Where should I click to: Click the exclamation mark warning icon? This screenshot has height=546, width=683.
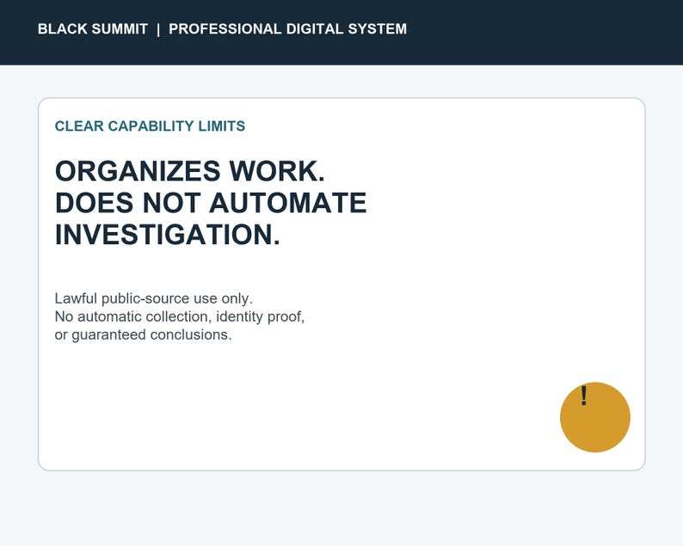coord(594,417)
